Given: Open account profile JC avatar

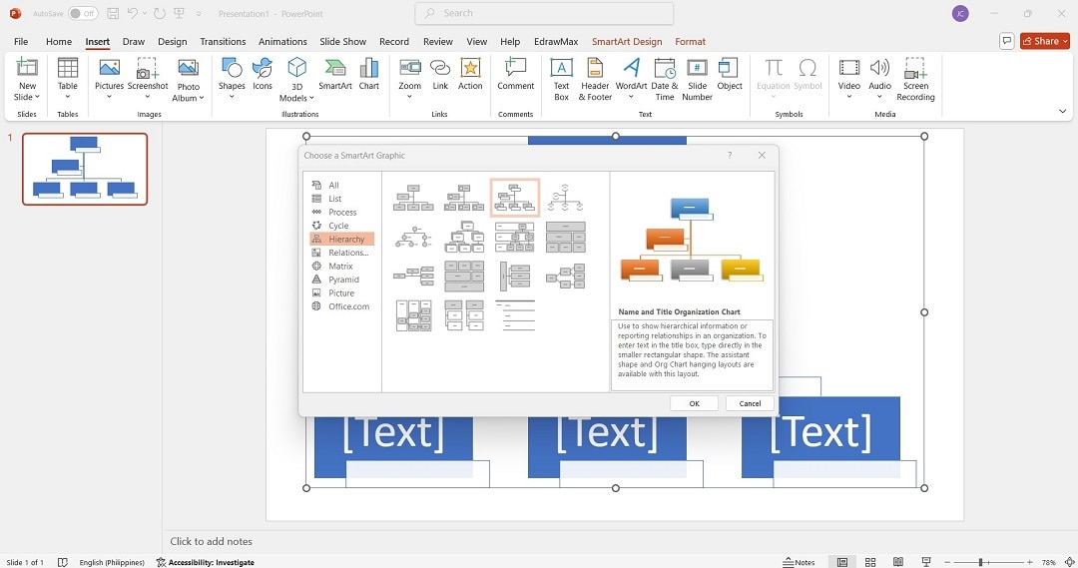Looking at the screenshot, I should tap(960, 13).
